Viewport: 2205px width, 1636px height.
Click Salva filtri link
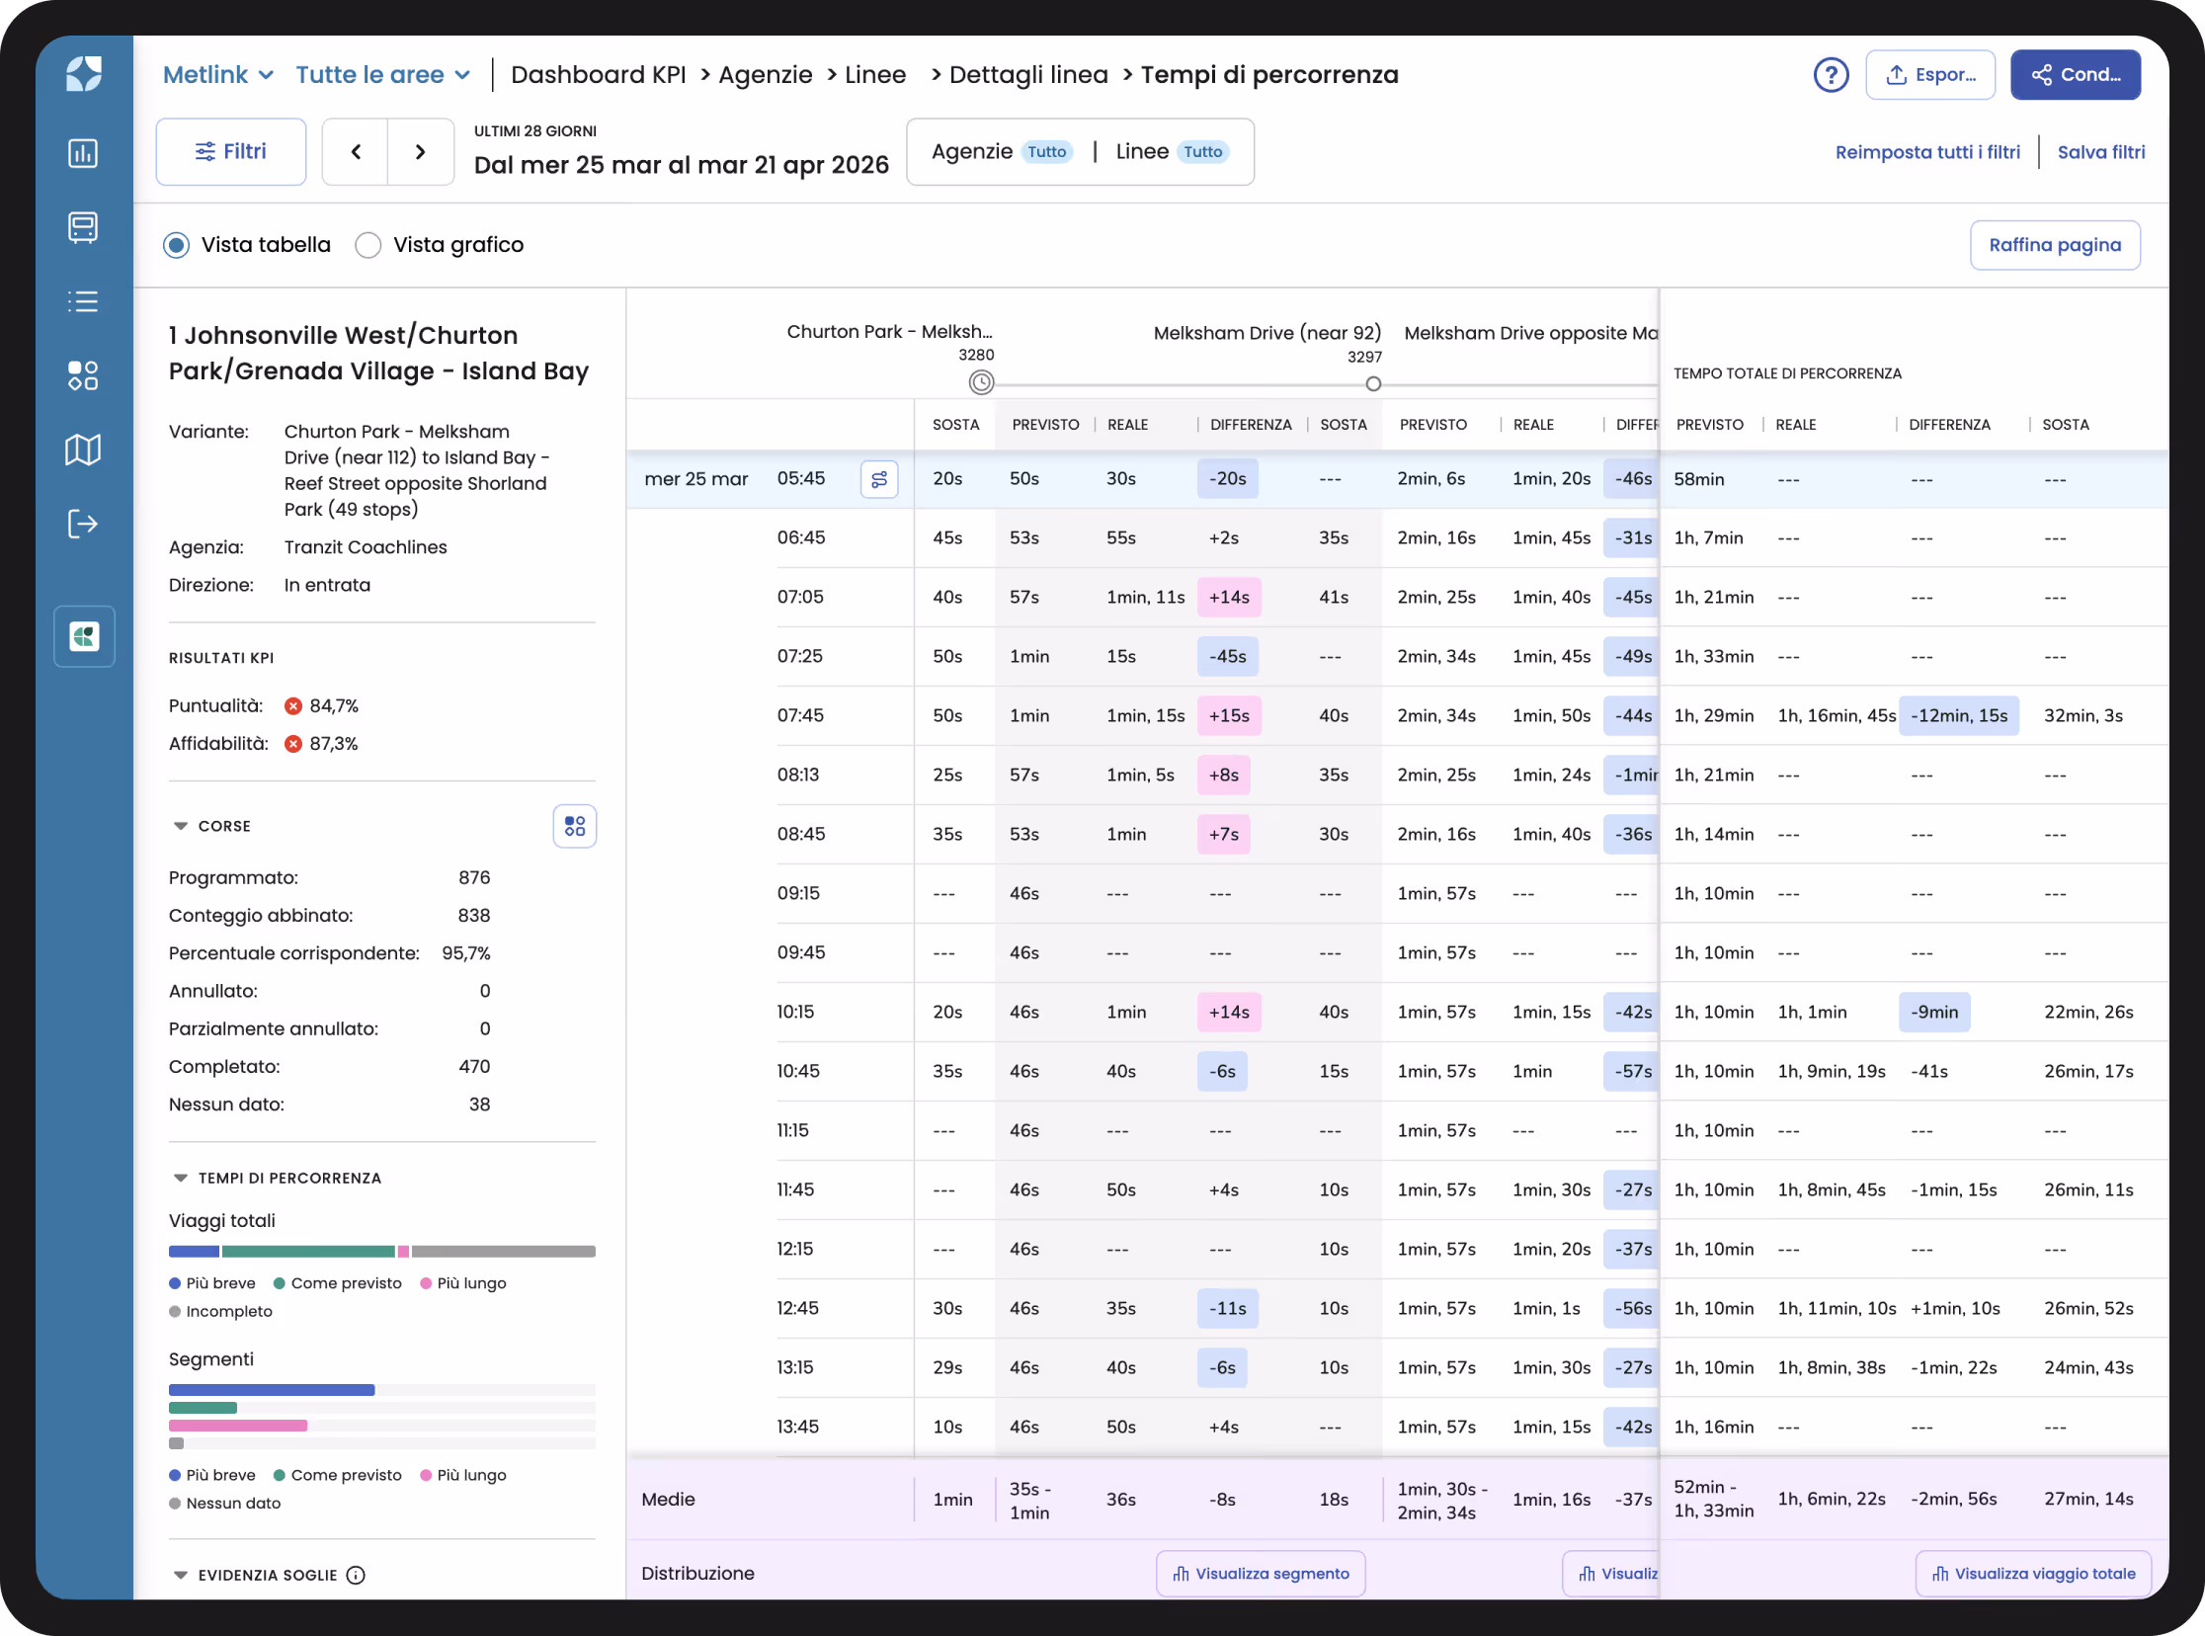pos(2100,152)
